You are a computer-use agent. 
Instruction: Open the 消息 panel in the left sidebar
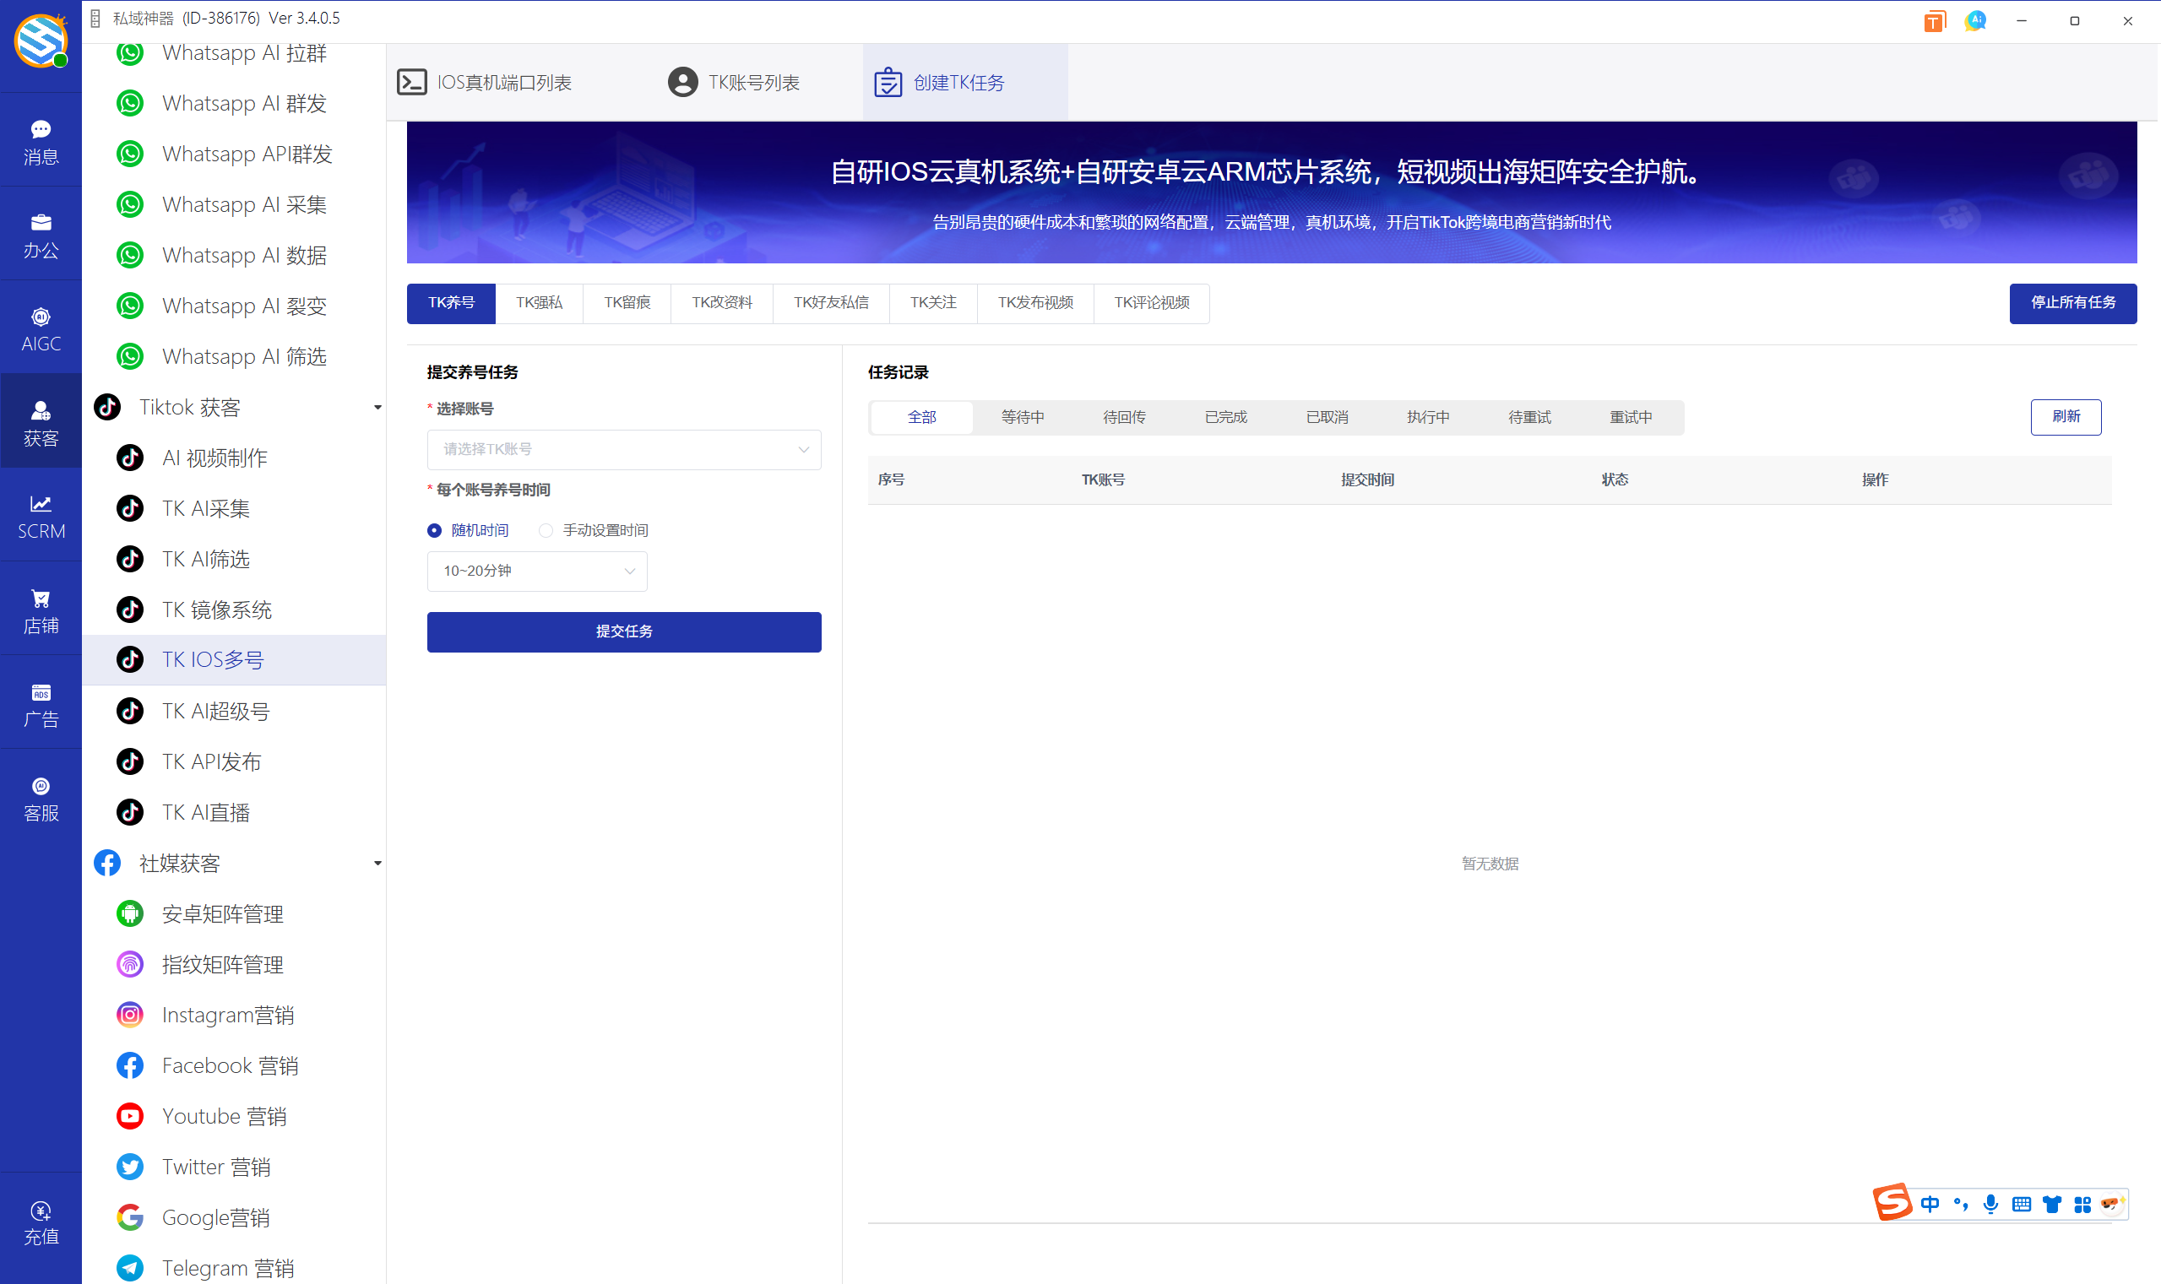(x=41, y=140)
